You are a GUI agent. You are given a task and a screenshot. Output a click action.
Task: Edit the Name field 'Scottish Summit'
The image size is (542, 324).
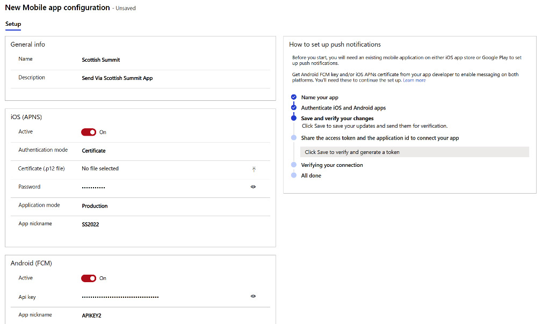click(x=100, y=60)
